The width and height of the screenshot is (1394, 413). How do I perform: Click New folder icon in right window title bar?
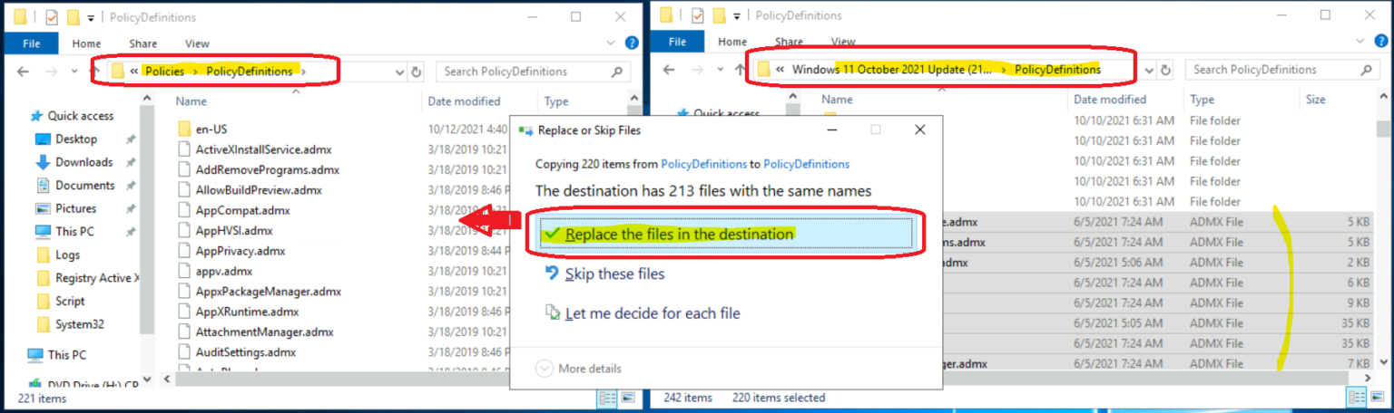point(719,15)
